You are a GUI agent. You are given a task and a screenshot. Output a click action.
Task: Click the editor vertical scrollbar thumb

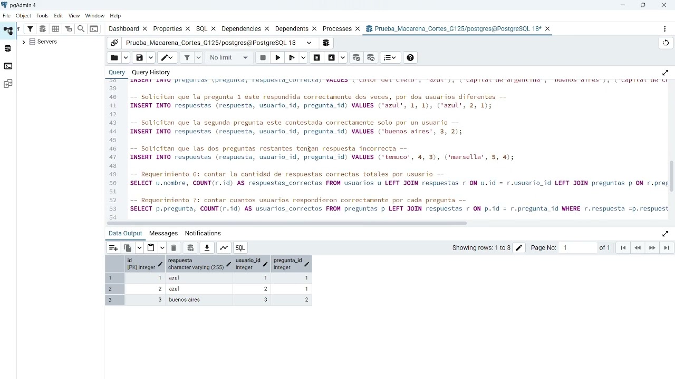pyautogui.click(x=671, y=176)
